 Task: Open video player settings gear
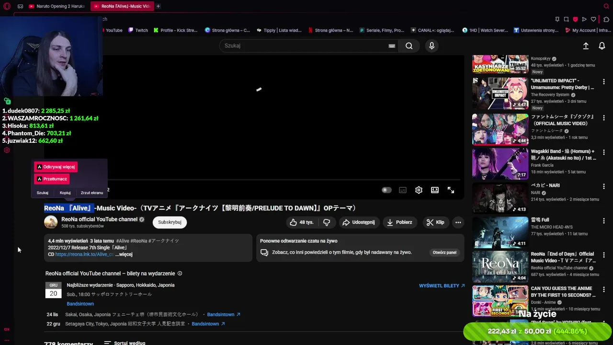click(419, 190)
